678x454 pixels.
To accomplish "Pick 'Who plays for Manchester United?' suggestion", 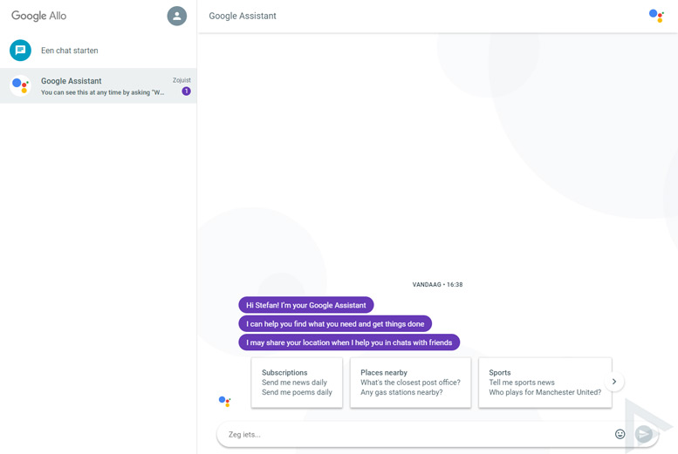I will pyautogui.click(x=544, y=392).
